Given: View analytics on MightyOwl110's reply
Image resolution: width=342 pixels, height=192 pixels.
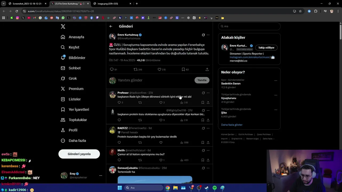Looking at the screenshot, I should click(184, 120).
